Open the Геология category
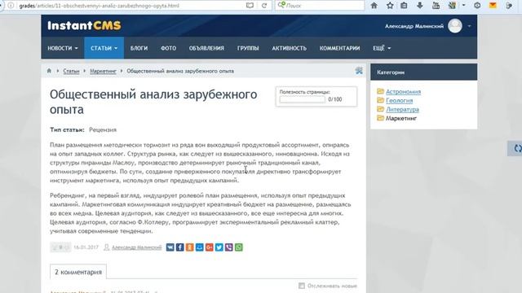 click(x=399, y=100)
